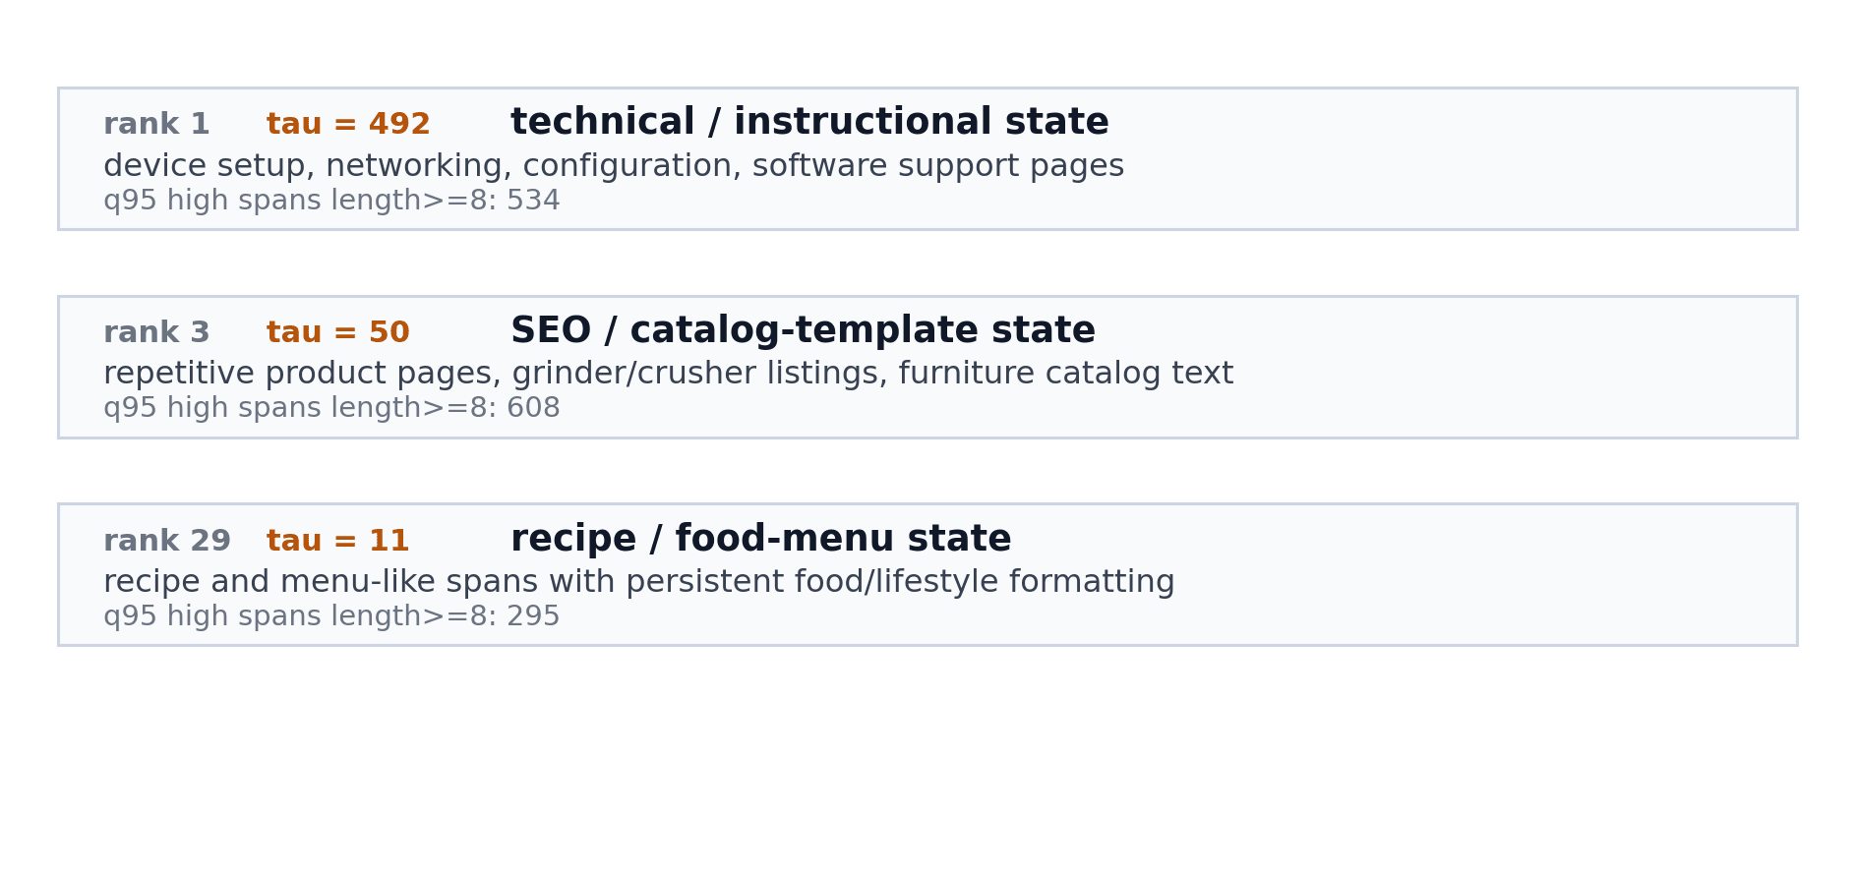Screen dimensions: 1854x875
Task: Open the 'technical / instructional state' heading
Action: (x=809, y=123)
